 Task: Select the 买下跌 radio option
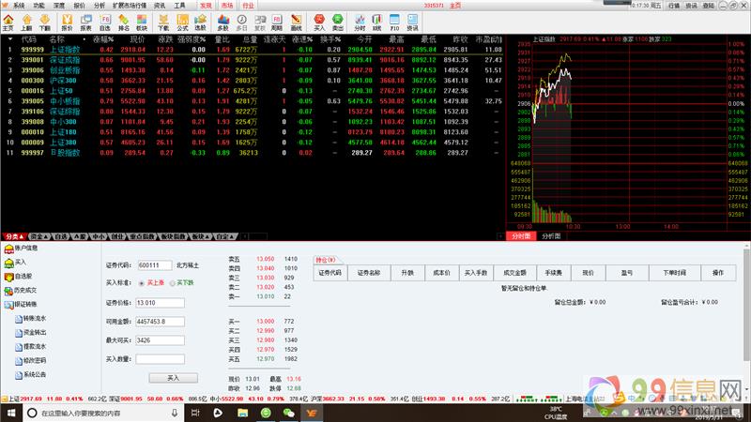[172, 282]
